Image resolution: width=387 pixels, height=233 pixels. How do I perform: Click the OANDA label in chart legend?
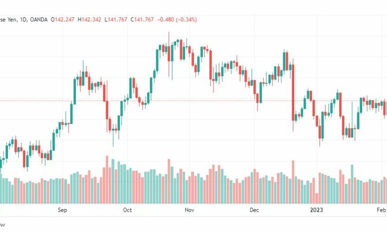click(39, 19)
